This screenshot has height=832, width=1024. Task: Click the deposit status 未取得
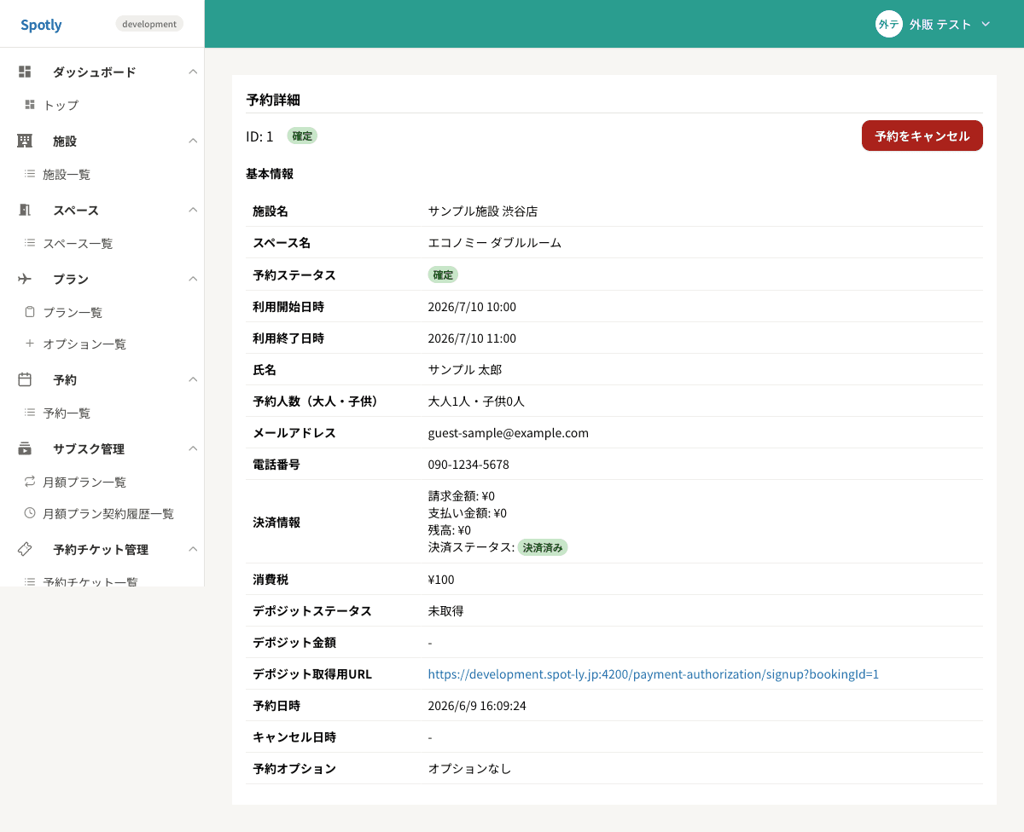click(445, 611)
